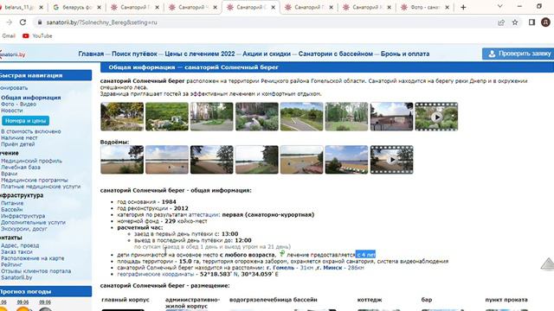The image size is (554, 311).
Task: Open Питание sidebar link
Action: click(12, 203)
